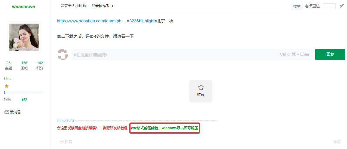Viewport: 347px width, 149px height.
Task: Open 资源贴发帖教程 signature link
Action: [x=115, y=128]
